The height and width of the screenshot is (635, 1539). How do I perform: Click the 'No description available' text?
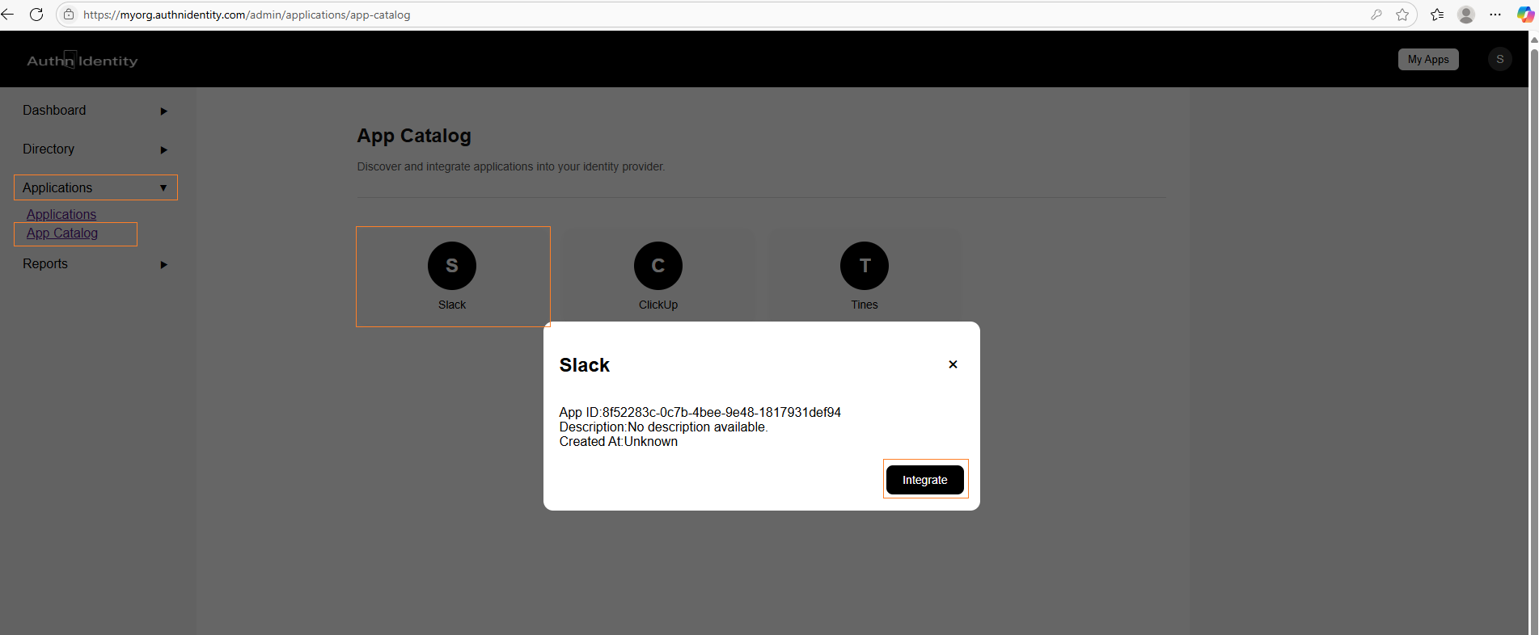pos(698,427)
